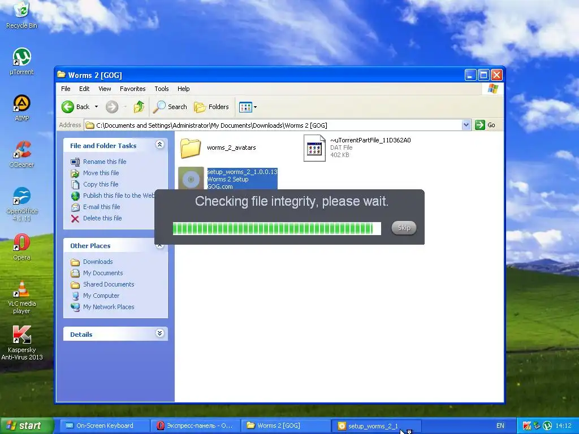Collapse the File and Folder Tasks panel
Image resolution: width=579 pixels, height=434 pixels.
click(x=159, y=145)
